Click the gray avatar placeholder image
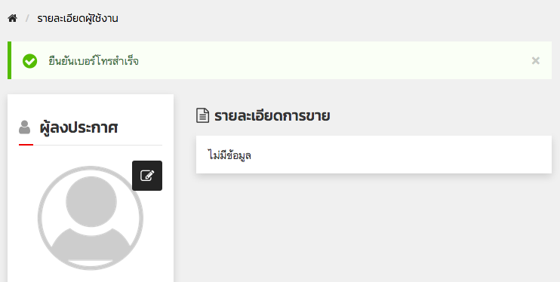 [x=91, y=218]
